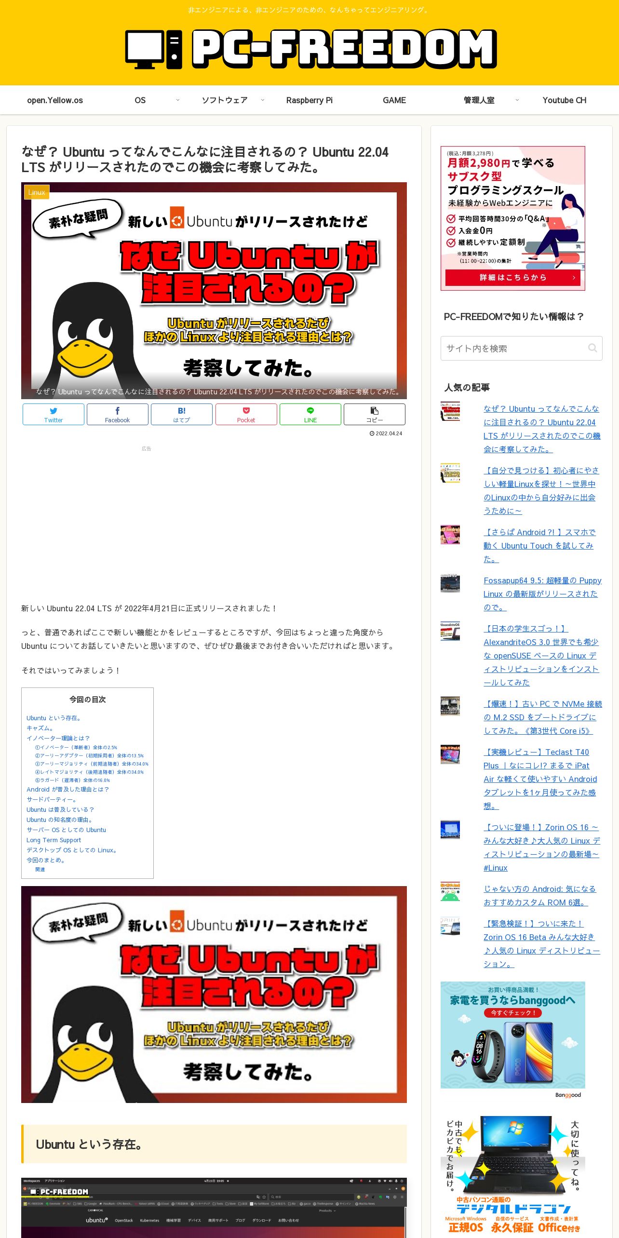Jump to ⑤ラガード contents entry
This screenshot has height=1238, width=619.
point(72,780)
